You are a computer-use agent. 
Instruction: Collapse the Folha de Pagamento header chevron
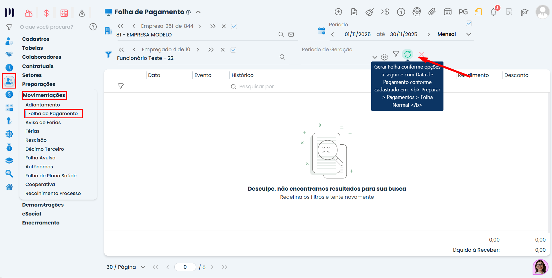pyautogui.click(x=198, y=12)
